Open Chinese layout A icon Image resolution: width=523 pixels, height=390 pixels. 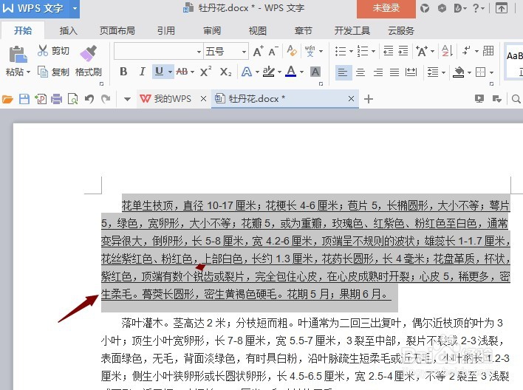422,51
